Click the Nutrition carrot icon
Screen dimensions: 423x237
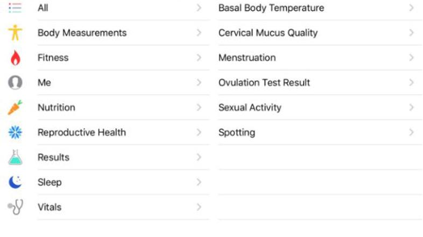pyautogui.click(x=15, y=107)
